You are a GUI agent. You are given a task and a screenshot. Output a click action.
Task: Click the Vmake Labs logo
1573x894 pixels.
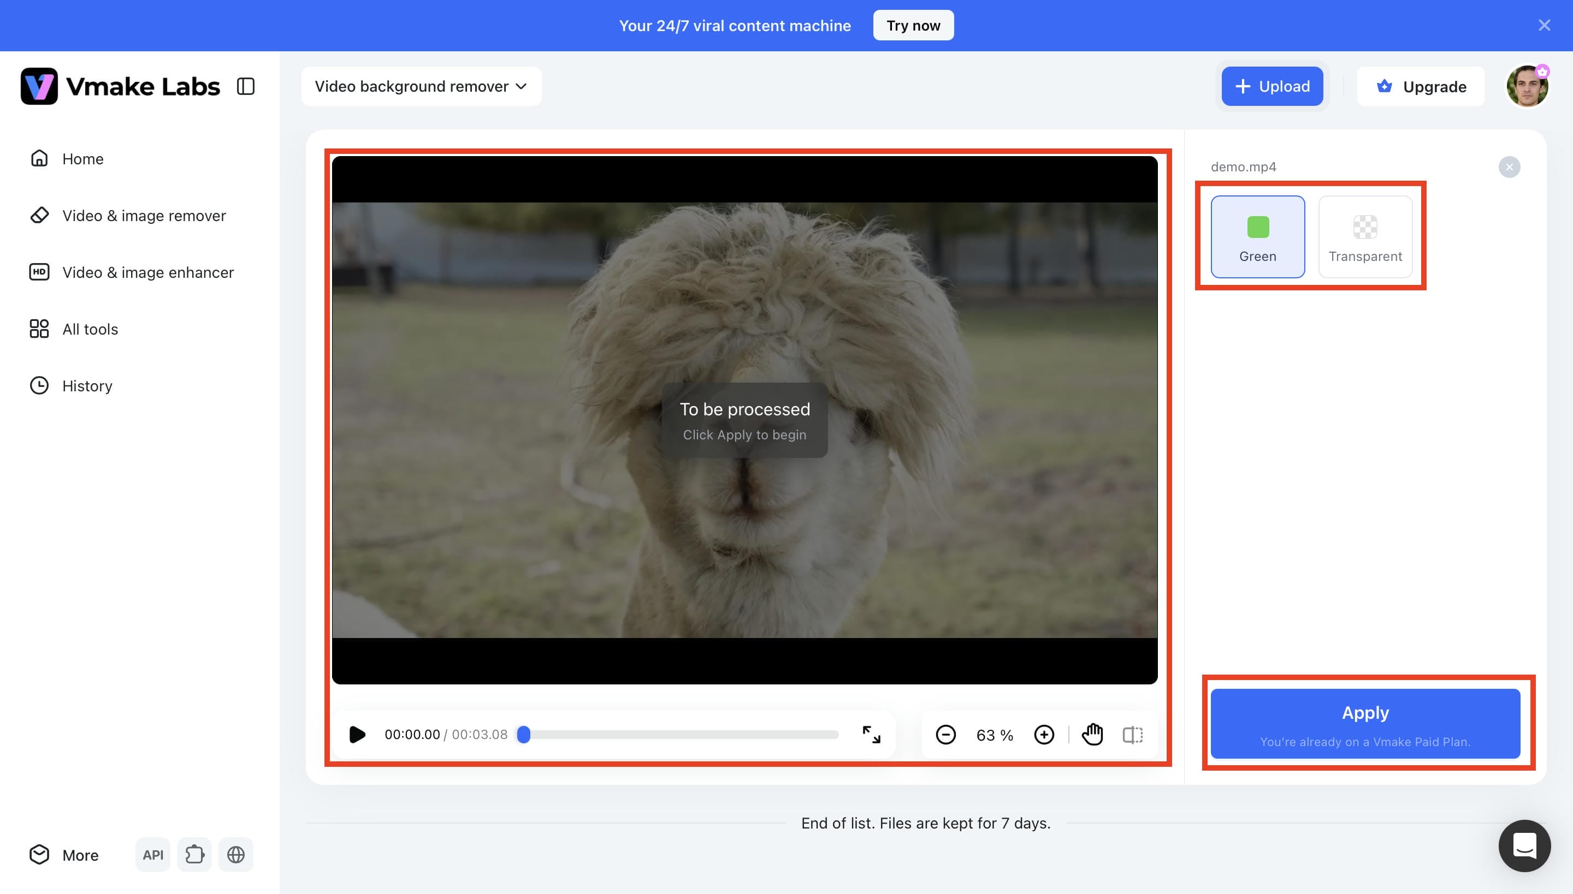pos(120,86)
